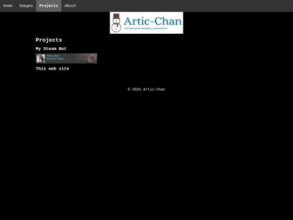Image resolution: width=293 pixels, height=220 pixels.
Task: Click the 'ice because simple is awesome!' tagline
Action: (146, 28)
